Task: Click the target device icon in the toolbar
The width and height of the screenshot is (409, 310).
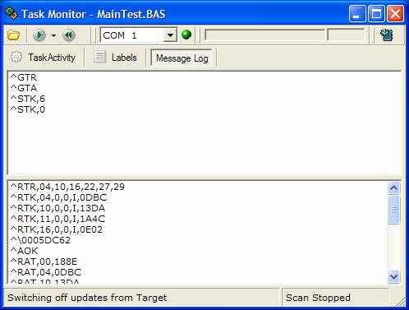Action: tap(387, 35)
